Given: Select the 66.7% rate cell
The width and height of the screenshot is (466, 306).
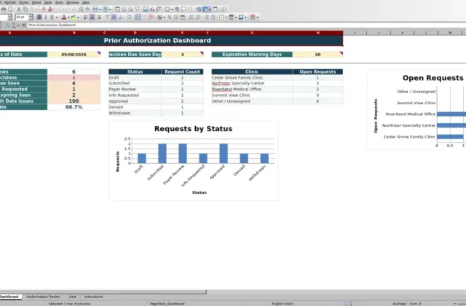Looking at the screenshot, I should point(74,107).
